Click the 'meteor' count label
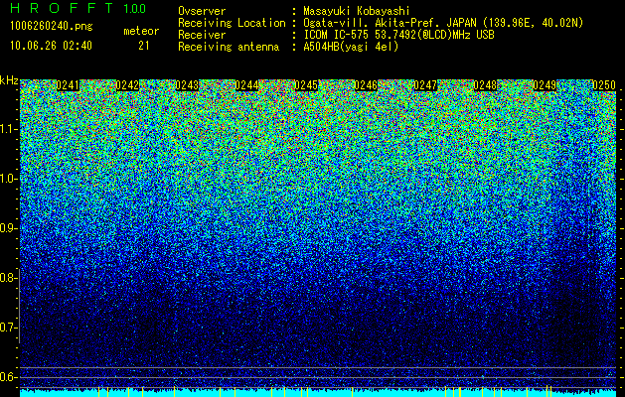This screenshot has width=625, height=397. [x=141, y=31]
